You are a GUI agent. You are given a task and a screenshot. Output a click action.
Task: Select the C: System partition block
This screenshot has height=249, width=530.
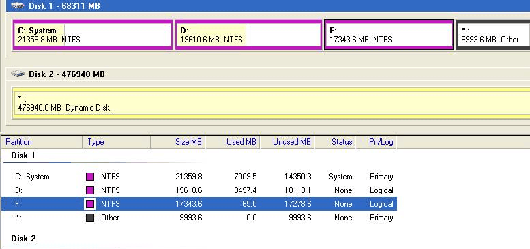click(93, 35)
